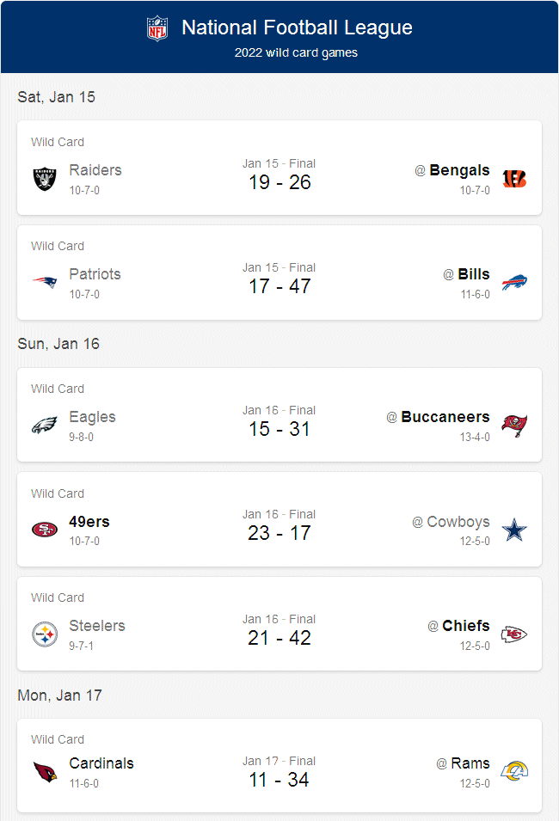Click the Bengals striped tiger logo

coord(513,176)
